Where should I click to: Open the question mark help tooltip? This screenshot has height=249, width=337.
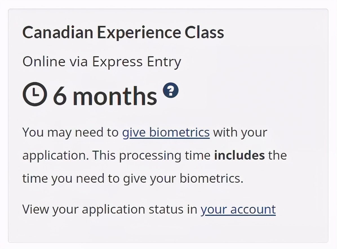click(171, 90)
